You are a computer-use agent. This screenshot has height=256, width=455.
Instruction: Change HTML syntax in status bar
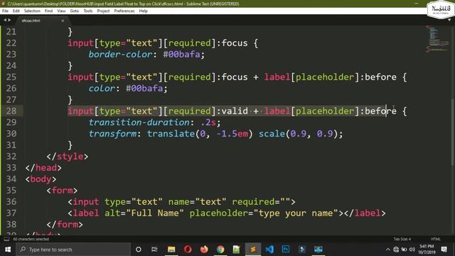[436, 239]
